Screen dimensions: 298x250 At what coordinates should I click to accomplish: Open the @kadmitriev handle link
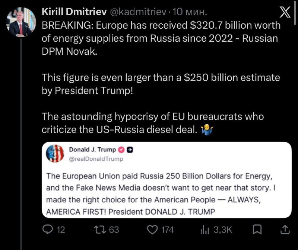pyautogui.click(x=138, y=12)
